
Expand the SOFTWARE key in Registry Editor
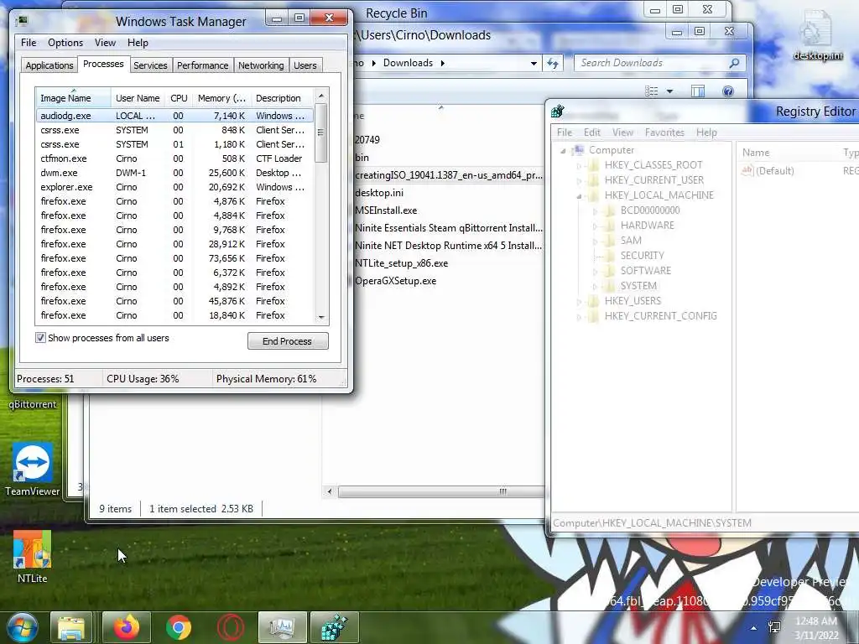595,271
